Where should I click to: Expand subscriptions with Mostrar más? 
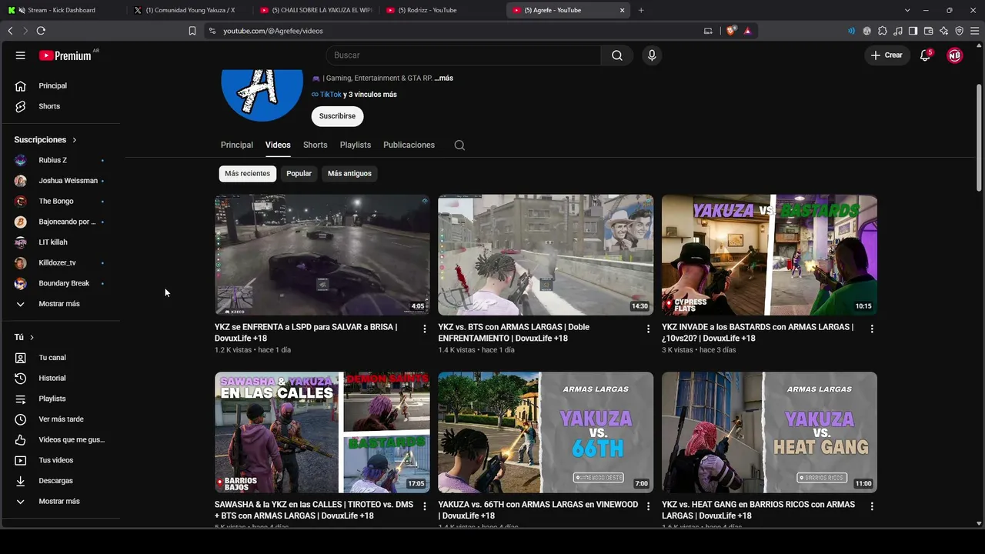(60, 304)
